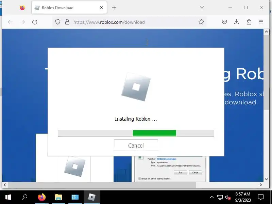272x204 pixels.
Task: Show hidden system tray icons
Action: (x=211, y=197)
